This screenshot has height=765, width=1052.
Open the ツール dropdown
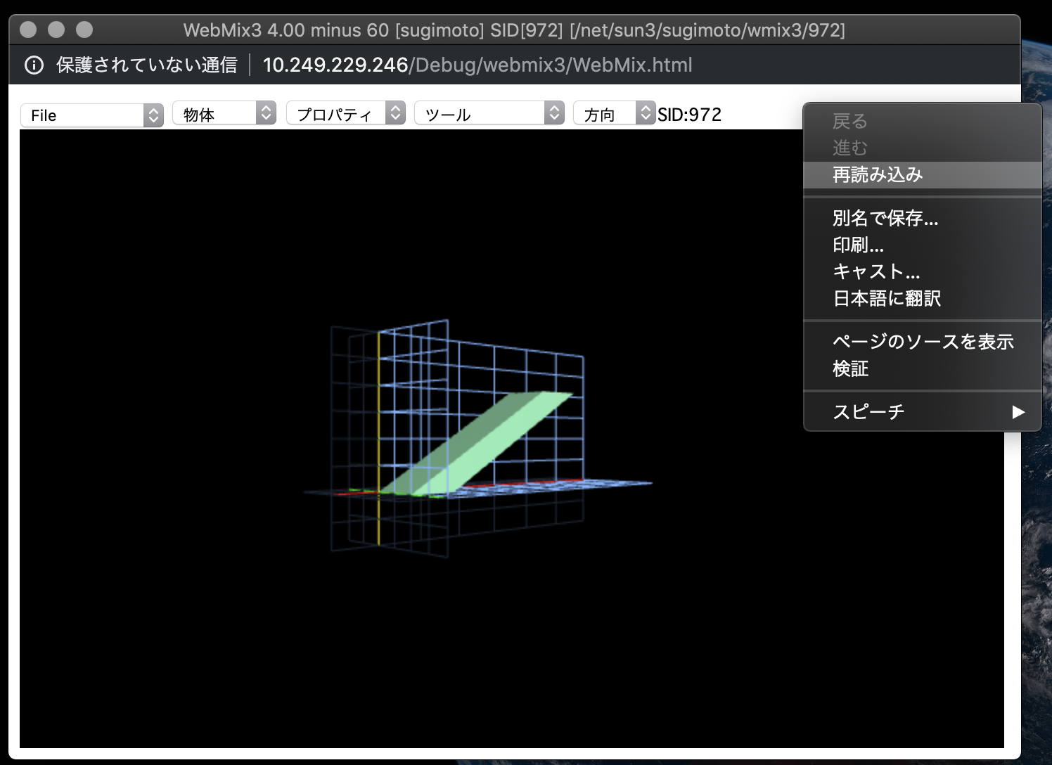click(x=489, y=114)
